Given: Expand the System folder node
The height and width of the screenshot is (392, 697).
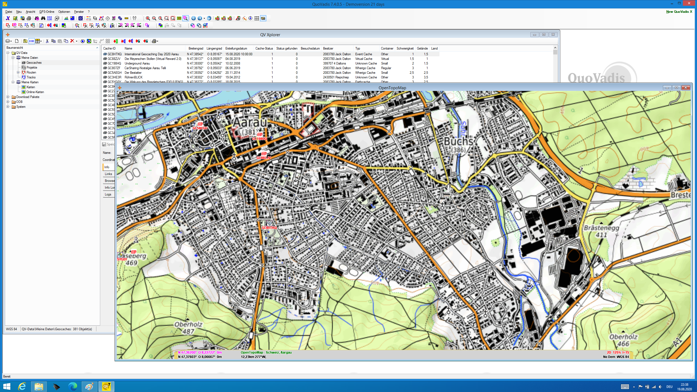Looking at the screenshot, I should tap(8, 107).
